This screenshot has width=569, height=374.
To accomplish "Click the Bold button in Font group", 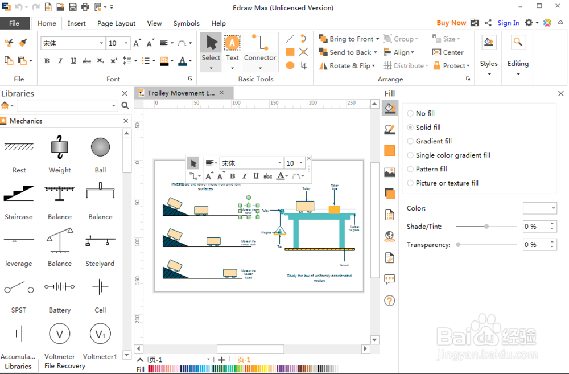I will click(47, 61).
